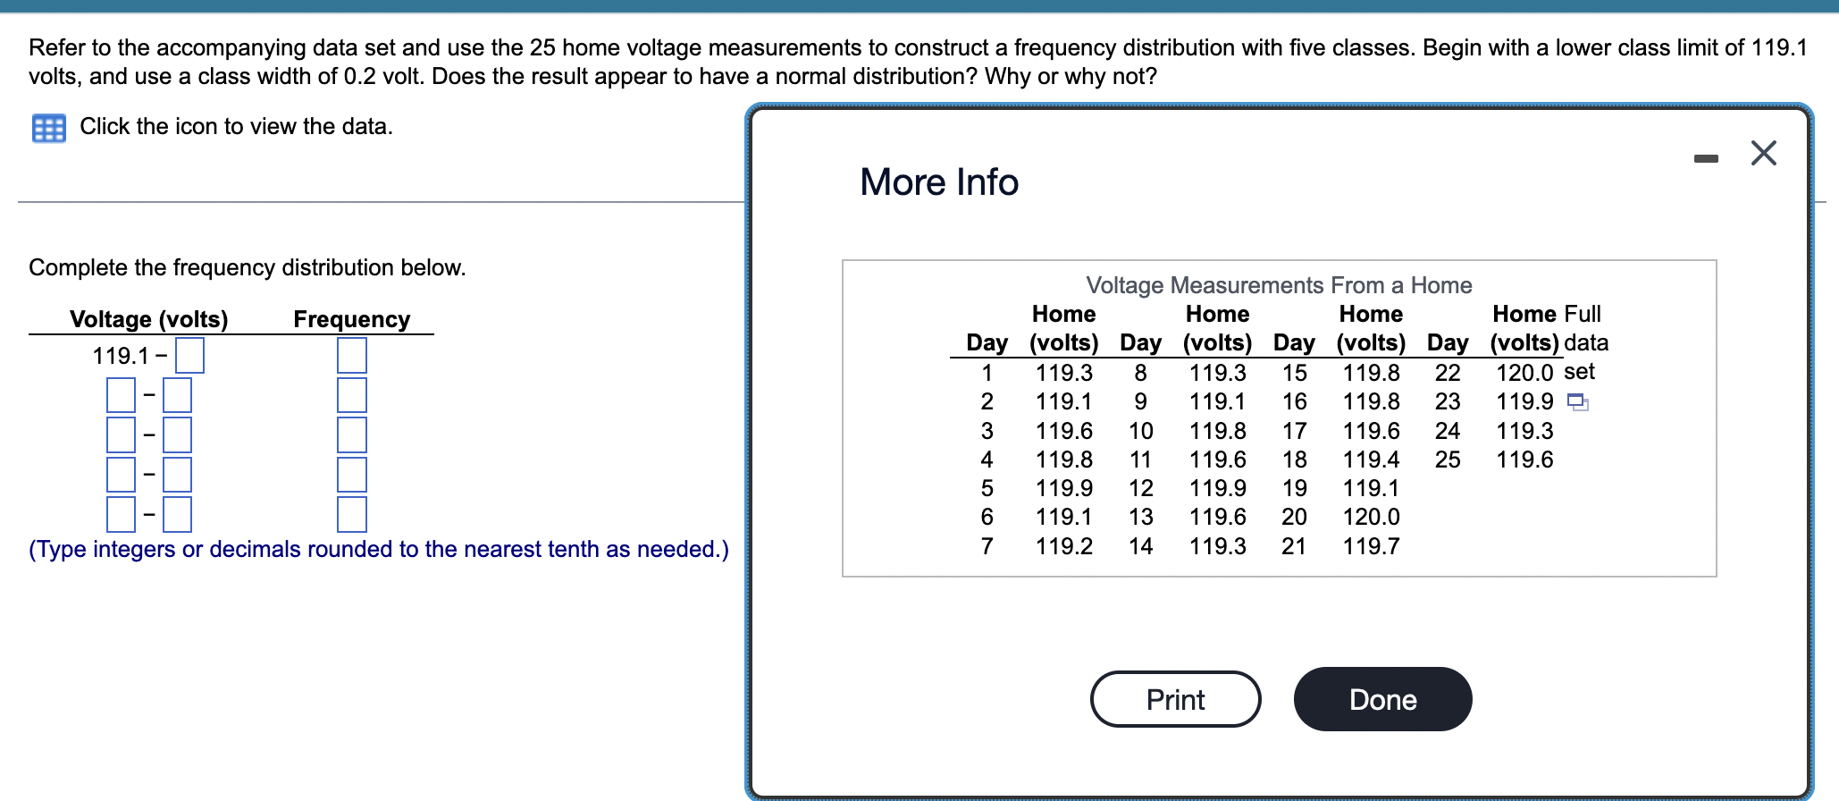
Task: Select second row lower class limit box
Action: tap(121, 394)
